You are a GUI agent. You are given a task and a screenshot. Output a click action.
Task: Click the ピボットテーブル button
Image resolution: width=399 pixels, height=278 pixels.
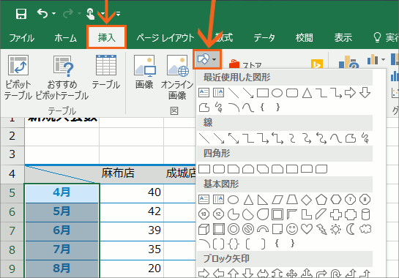click(x=18, y=78)
